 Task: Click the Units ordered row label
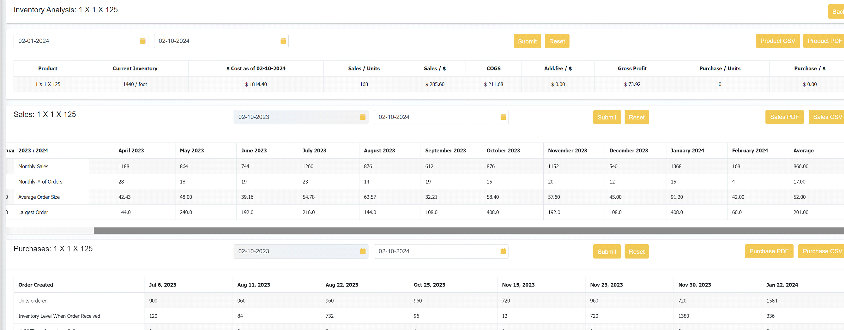click(x=33, y=300)
